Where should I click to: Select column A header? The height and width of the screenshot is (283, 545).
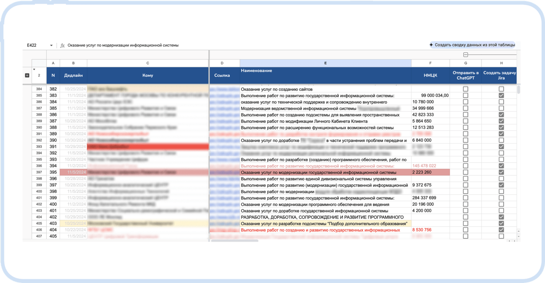[53, 63]
